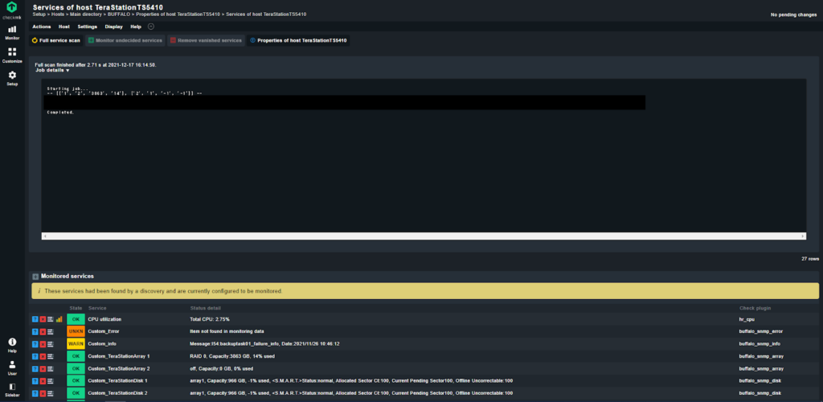
Task: Click the WARN state badge of Custom_info
Action: point(76,344)
